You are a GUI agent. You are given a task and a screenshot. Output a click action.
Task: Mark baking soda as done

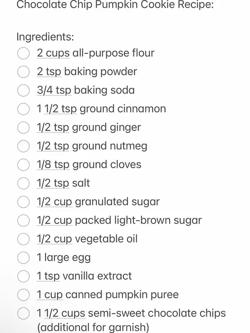coord(23,91)
